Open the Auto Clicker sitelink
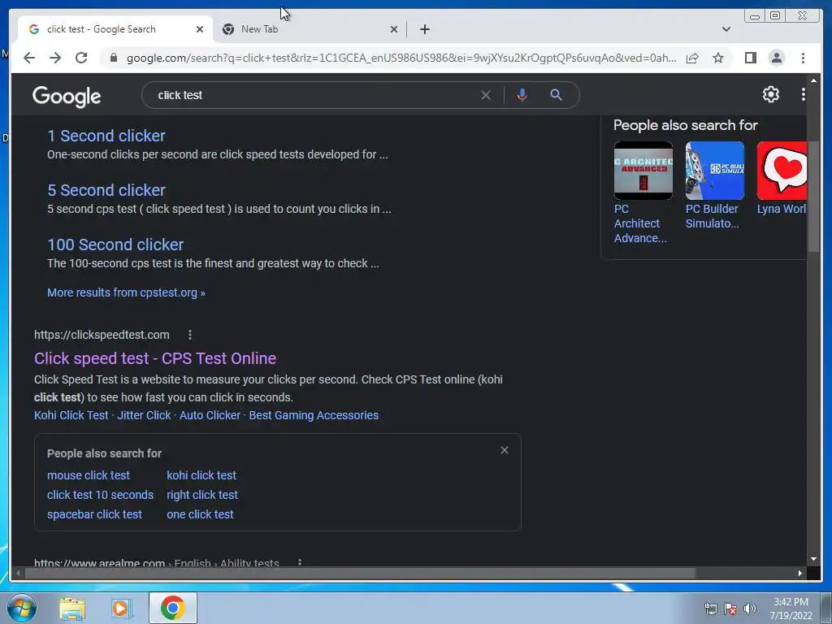The image size is (832, 624). click(210, 415)
